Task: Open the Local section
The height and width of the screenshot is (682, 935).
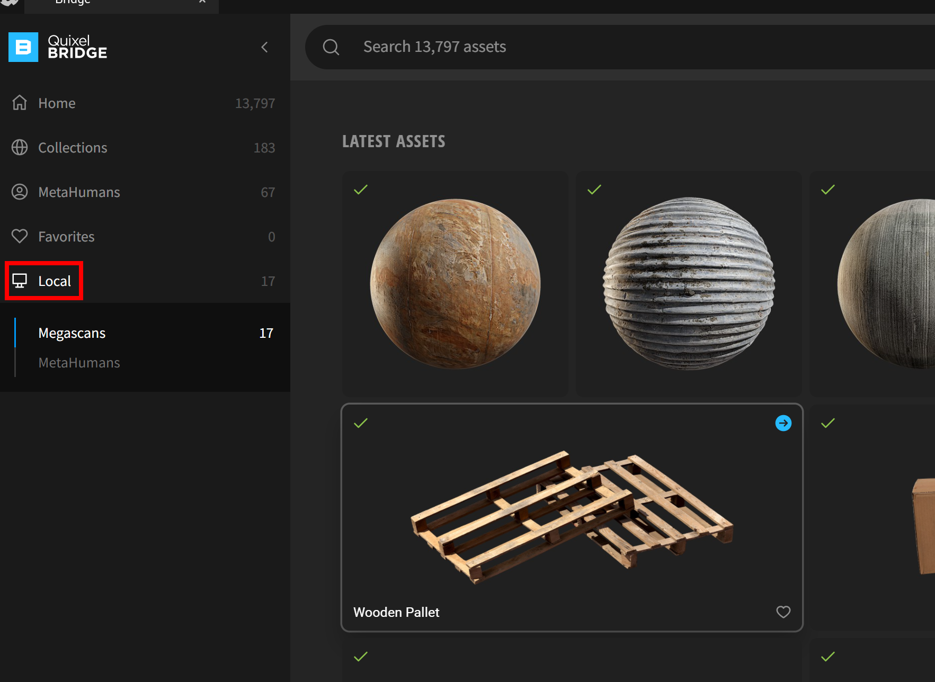Action: click(145, 281)
